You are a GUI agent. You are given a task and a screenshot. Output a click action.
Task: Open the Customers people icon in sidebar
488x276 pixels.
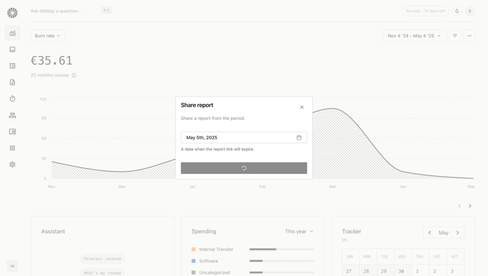[12, 115]
